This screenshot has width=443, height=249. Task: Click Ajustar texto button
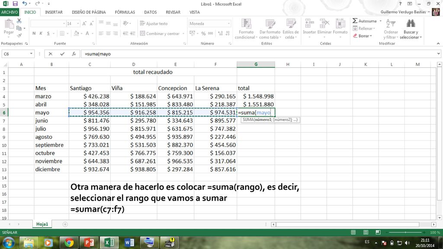tap(154, 23)
